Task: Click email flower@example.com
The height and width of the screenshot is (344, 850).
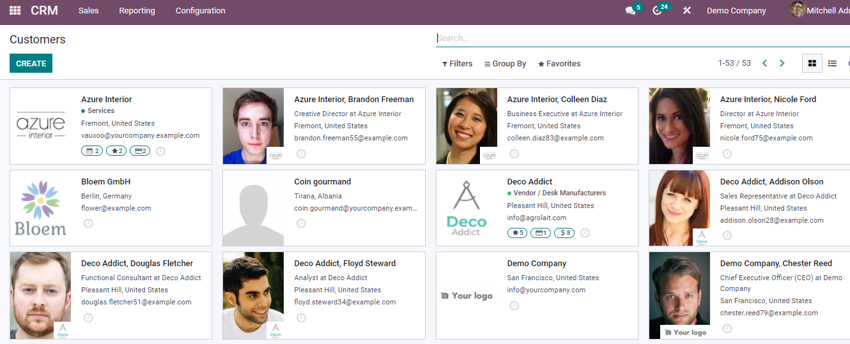Action: 116,209
